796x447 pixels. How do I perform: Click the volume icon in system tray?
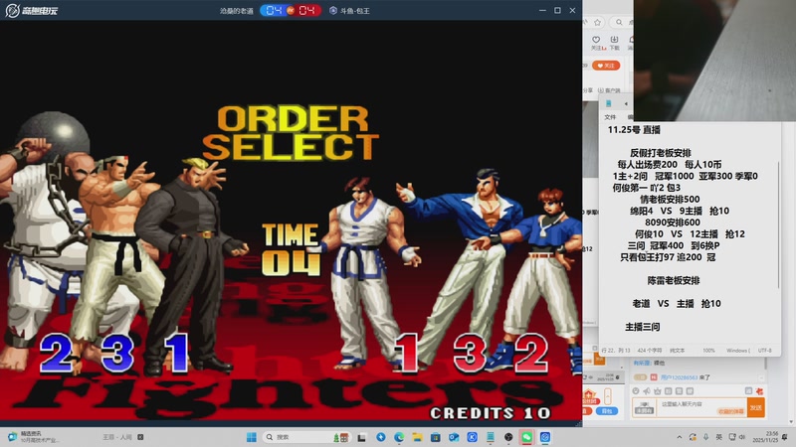click(742, 437)
